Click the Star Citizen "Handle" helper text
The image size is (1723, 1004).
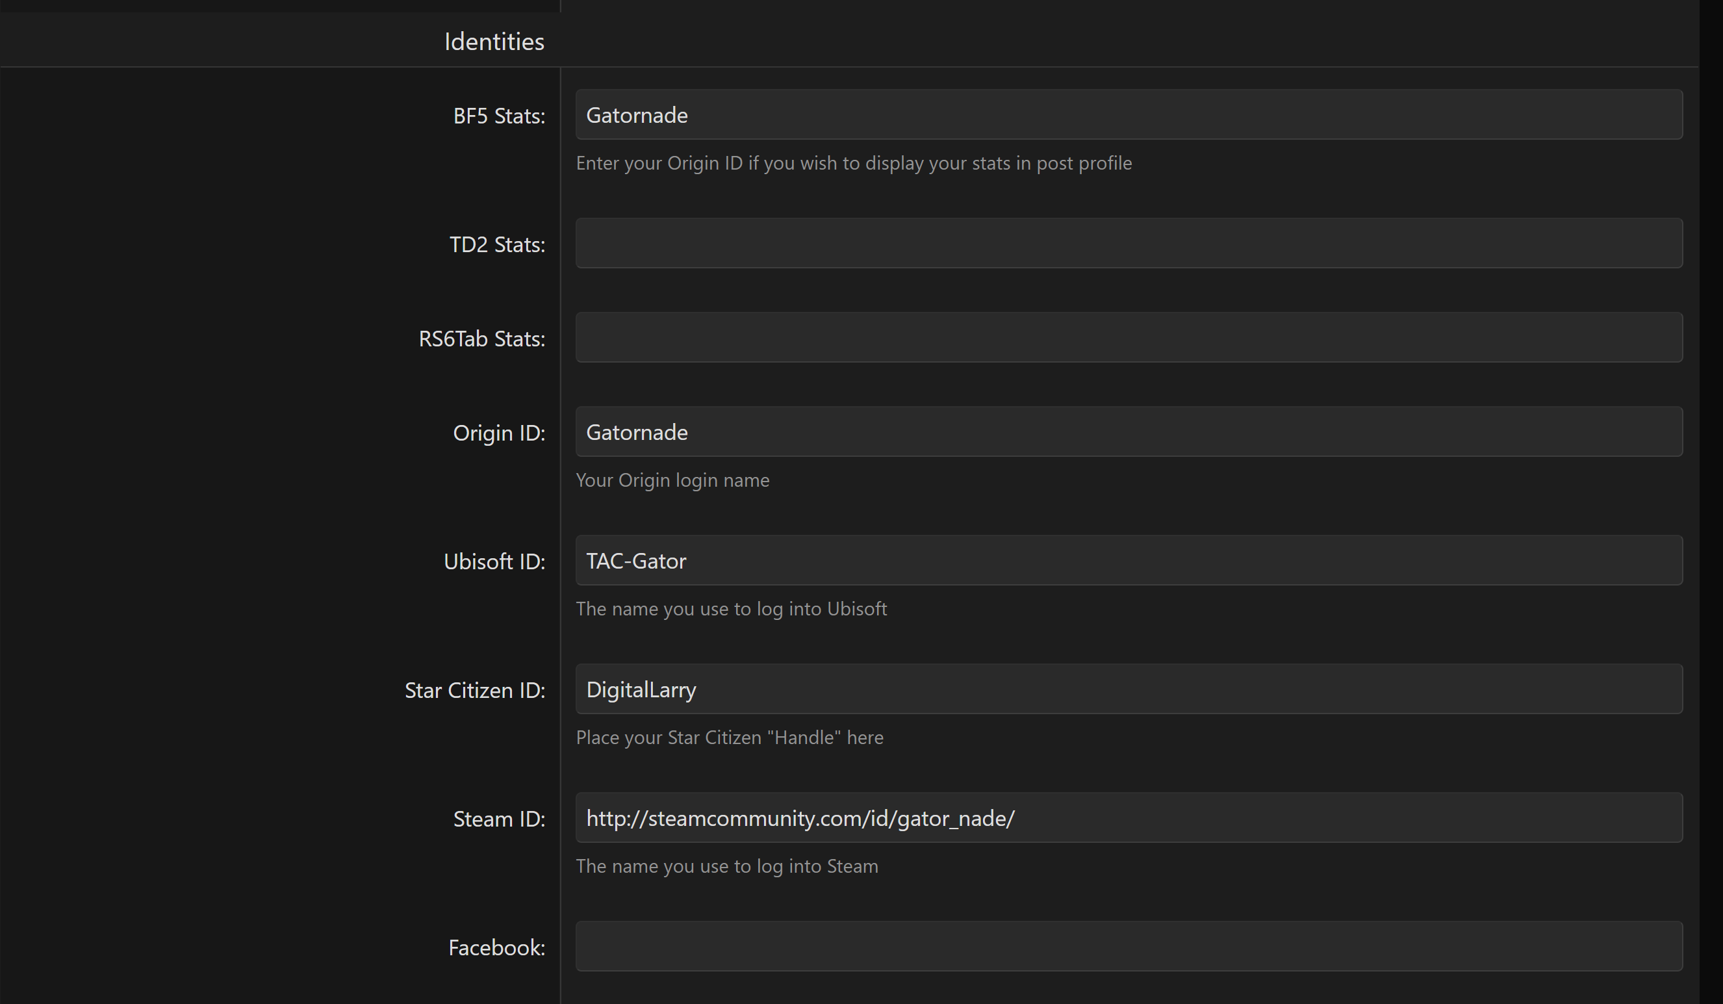click(x=729, y=738)
